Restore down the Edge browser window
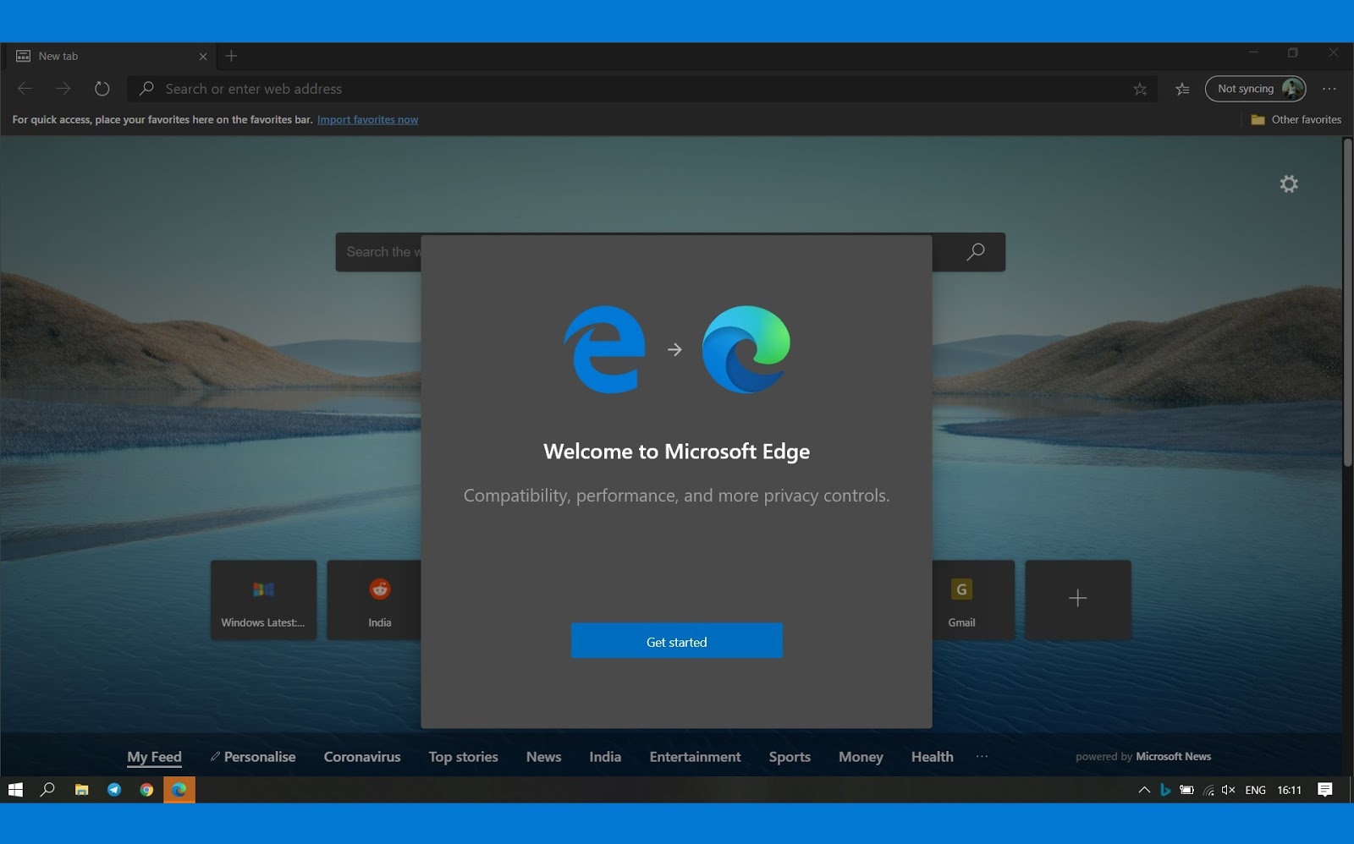Viewport: 1354px width, 844px height. (x=1293, y=53)
